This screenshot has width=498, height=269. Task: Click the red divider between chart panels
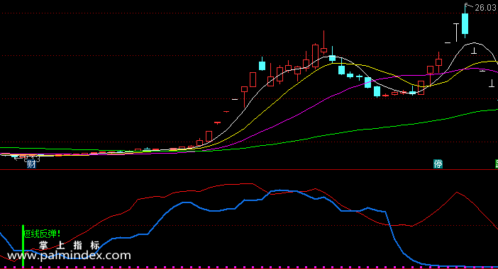(x=249, y=170)
